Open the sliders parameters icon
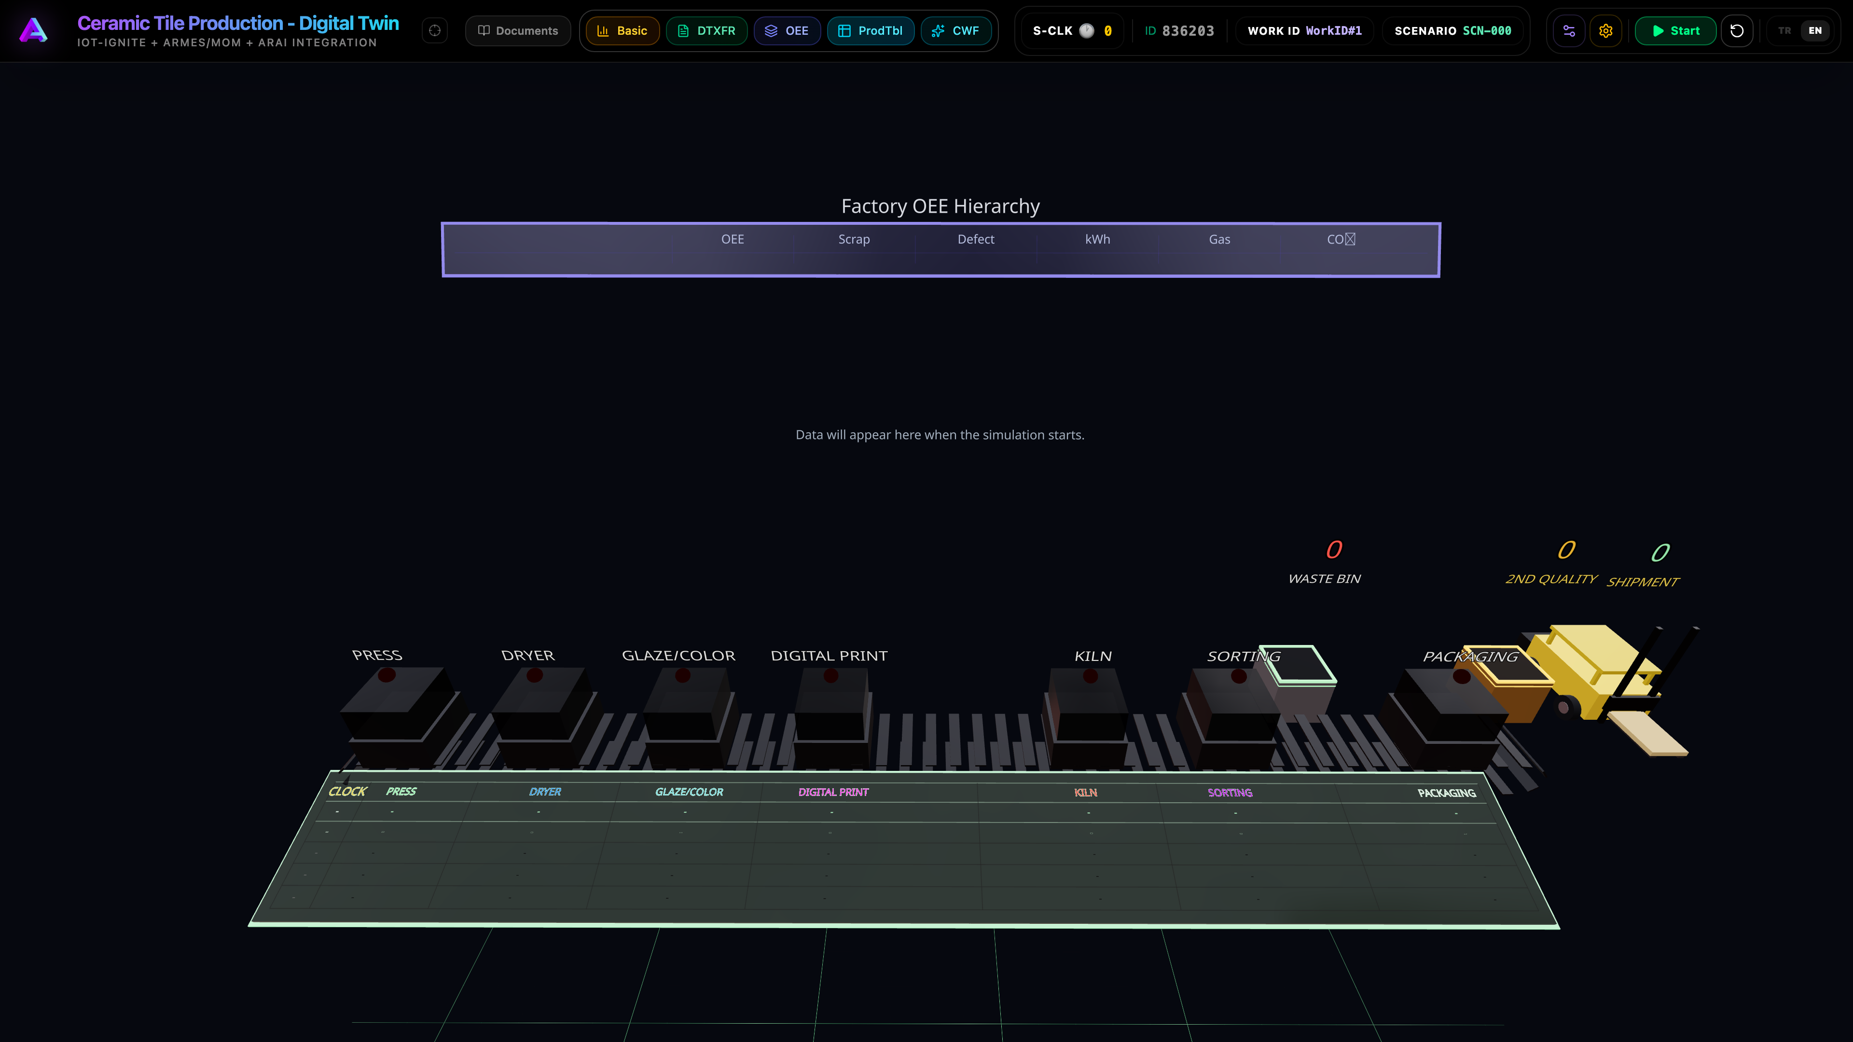Viewport: 1853px width, 1042px height. 1569,31
